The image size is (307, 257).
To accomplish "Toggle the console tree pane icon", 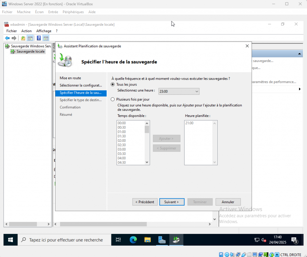I will [30, 38].
